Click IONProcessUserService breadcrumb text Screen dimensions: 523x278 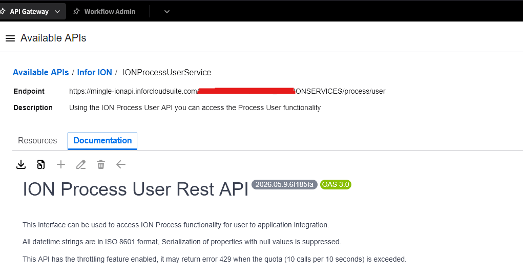(166, 72)
